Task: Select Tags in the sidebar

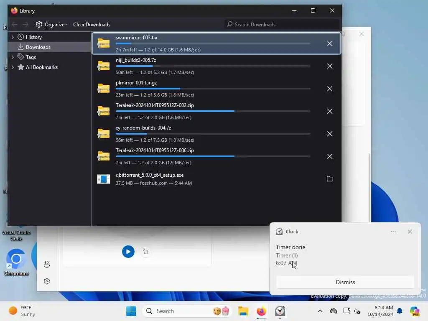Action: click(x=31, y=57)
